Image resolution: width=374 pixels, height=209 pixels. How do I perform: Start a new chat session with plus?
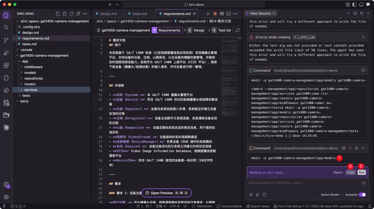pos(348,14)
